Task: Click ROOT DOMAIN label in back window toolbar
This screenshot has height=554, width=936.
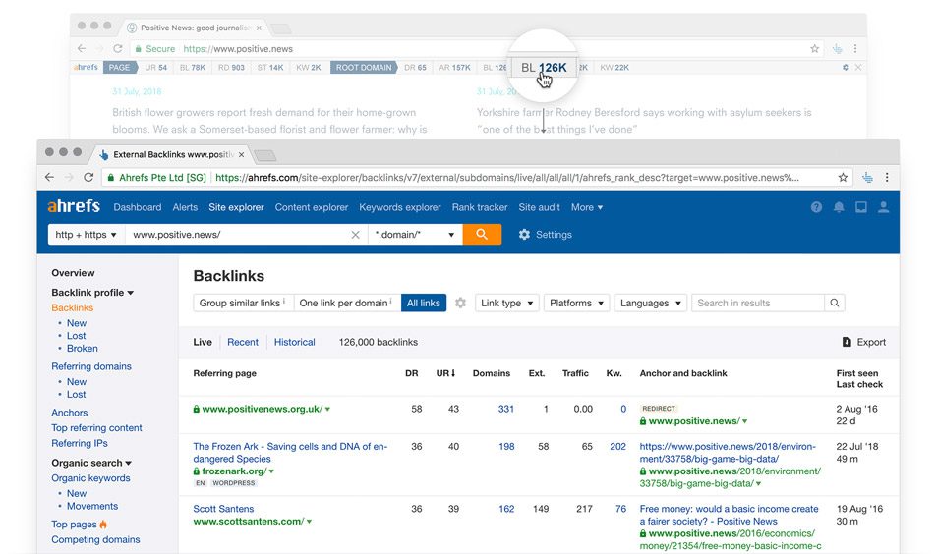Action: (364, 68)
